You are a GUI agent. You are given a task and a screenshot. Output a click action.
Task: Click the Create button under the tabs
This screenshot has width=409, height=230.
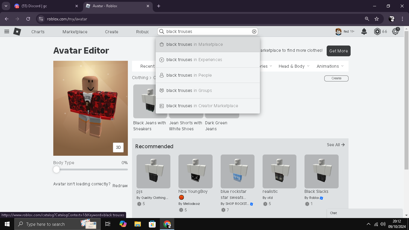tap(336, 78)
